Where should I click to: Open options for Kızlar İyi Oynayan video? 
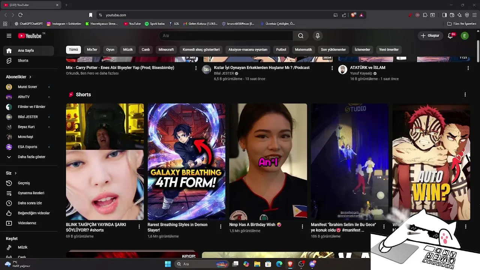(x=332, y=68)
